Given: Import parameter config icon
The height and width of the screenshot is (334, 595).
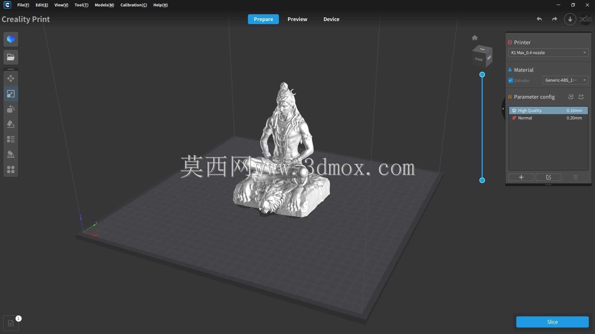Looking at the screenshot, I should click(x=571, y=97).
